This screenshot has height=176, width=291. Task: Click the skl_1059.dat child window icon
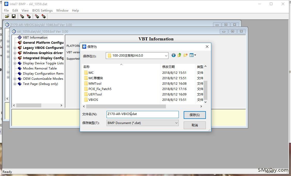(14, 31)
